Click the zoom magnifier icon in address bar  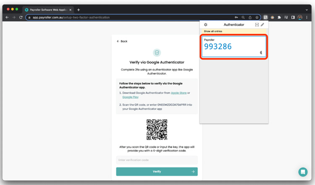pos(243,17)
